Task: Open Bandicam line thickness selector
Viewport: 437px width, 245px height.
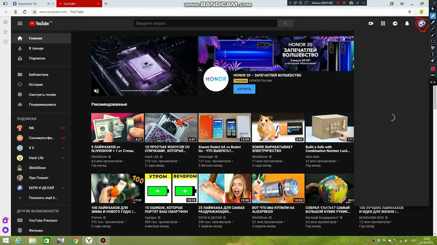Action: pyautogui.click(x=433, y=75)
